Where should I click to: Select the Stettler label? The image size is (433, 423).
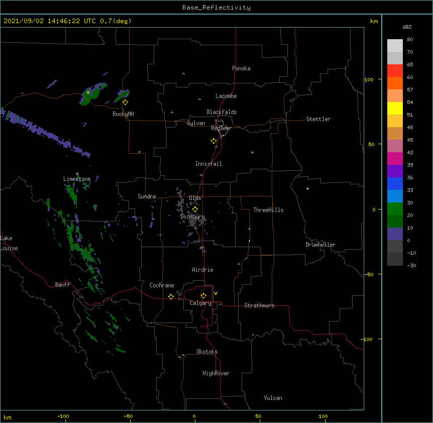pos(318,119)
